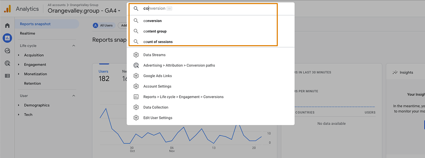
Task: Click the gear icon beside Data Collection
Action: (136, 107)
